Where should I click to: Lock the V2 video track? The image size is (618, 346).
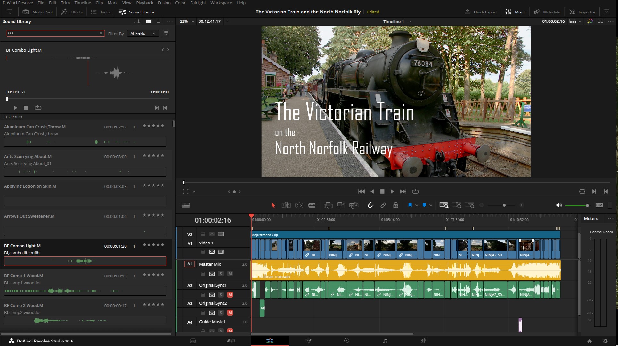tap(203, 234)
